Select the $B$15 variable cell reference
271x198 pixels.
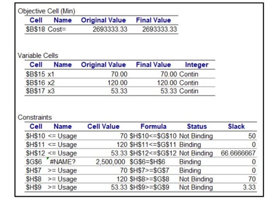[x=36, y=74]
